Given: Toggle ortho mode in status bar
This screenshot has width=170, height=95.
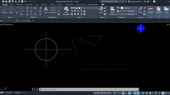Looking at the screenshot, I should (x=126, y=93).
